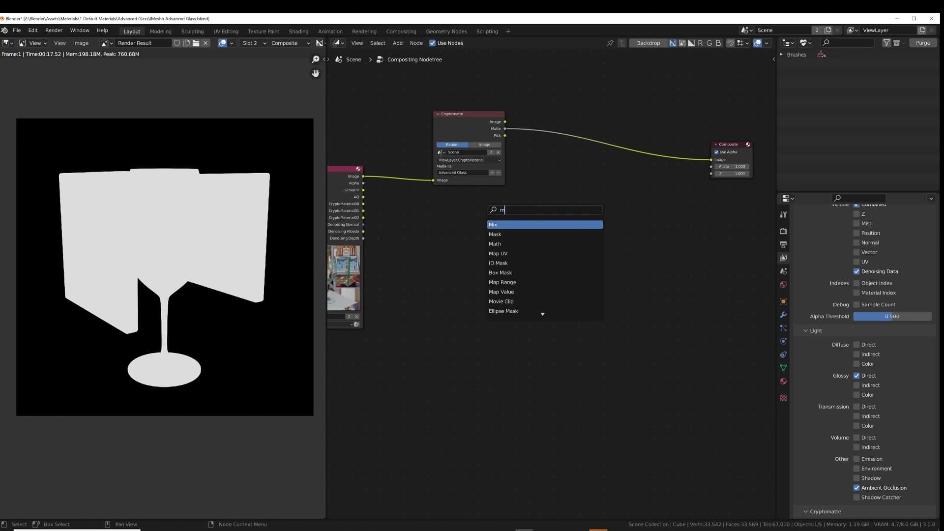Uncheck Glossy Direct pass
944x531 pixels.
coord(856,376)
